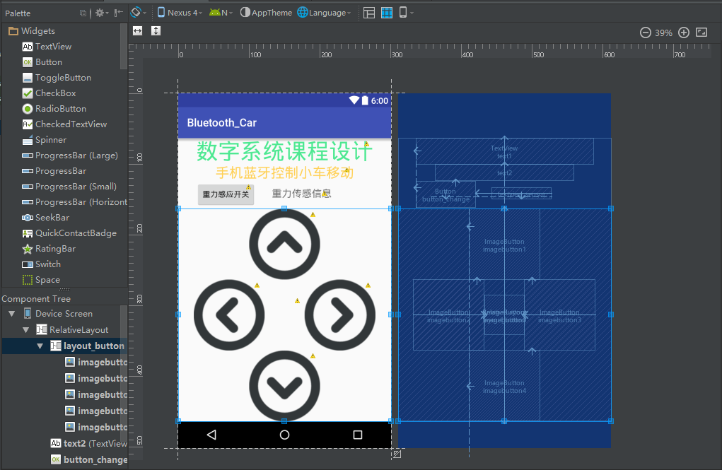
Task: Select the left-arrow image button in preview
Action: 229,315
